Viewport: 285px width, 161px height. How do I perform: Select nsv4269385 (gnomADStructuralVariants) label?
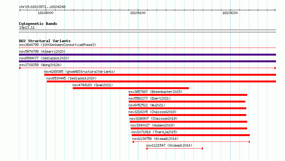[79, 72]
